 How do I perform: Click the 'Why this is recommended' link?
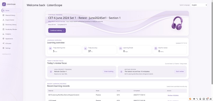57,21
